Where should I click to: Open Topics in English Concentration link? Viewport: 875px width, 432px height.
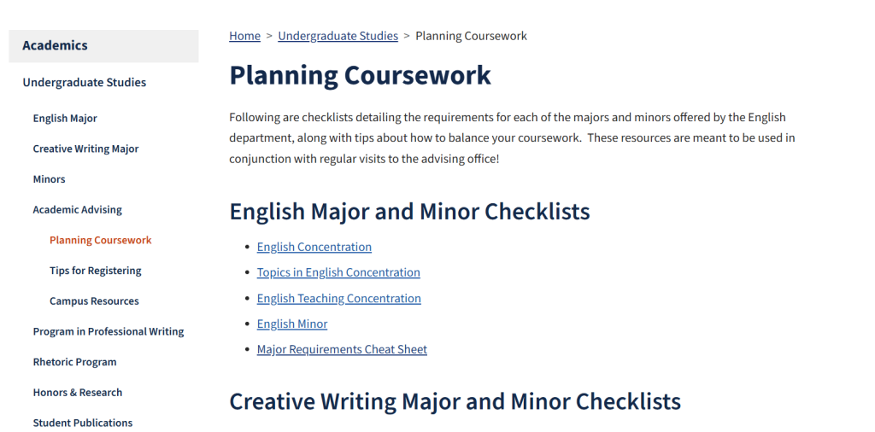(x=338, y=272)
